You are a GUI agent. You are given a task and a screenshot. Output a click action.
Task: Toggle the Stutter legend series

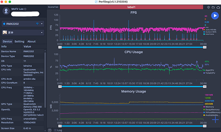pyautogui.click(x=210, y=32)
